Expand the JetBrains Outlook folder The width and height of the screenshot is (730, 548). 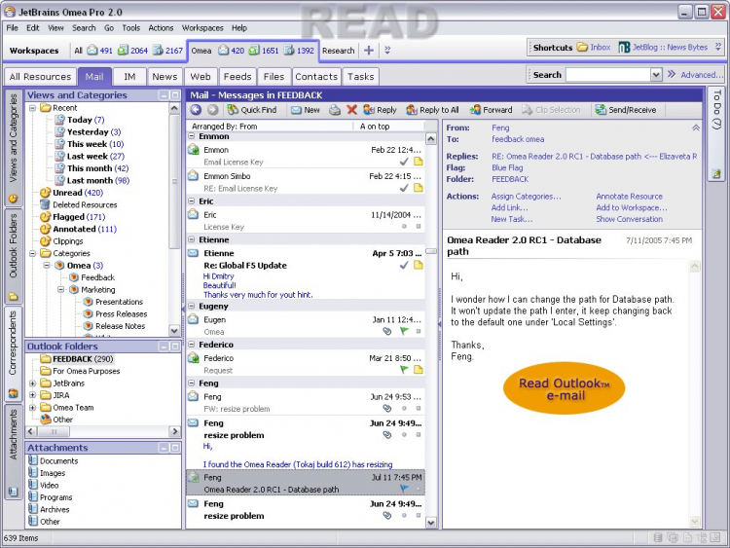pos(32,384)
